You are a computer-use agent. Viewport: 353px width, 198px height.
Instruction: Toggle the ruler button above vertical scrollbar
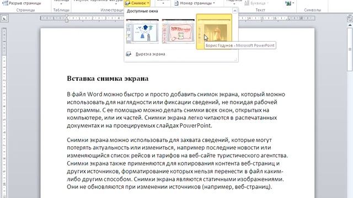(350, 18)
